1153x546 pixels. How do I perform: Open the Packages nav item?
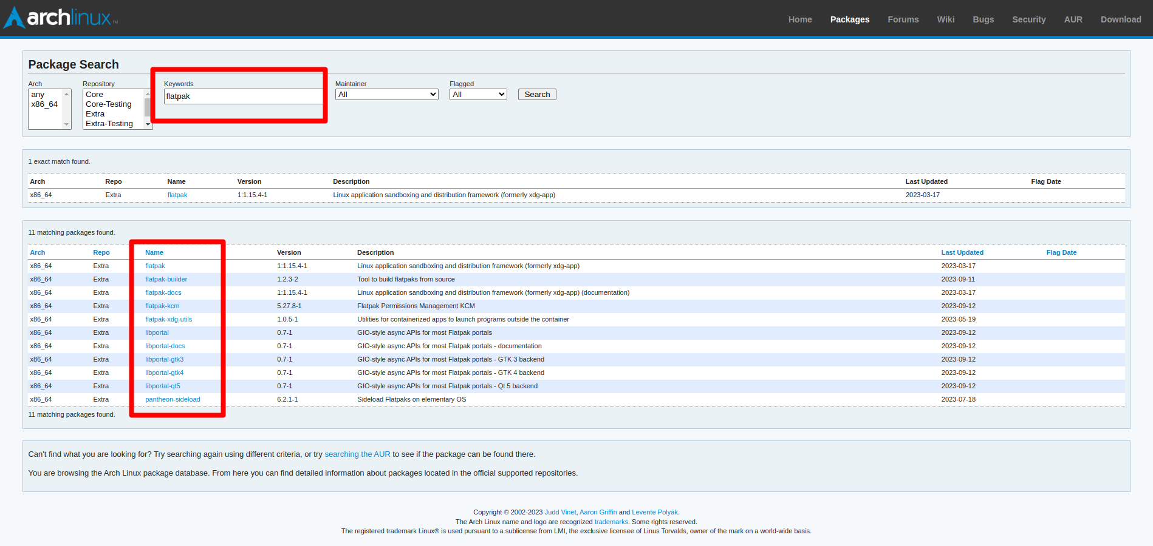850,19
